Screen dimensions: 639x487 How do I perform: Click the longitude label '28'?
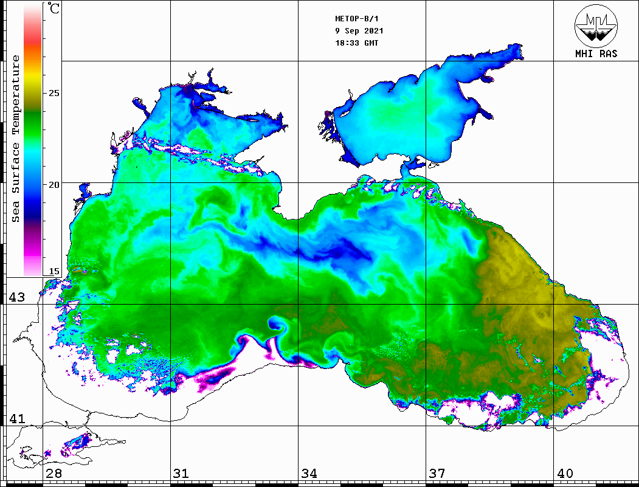54,474
